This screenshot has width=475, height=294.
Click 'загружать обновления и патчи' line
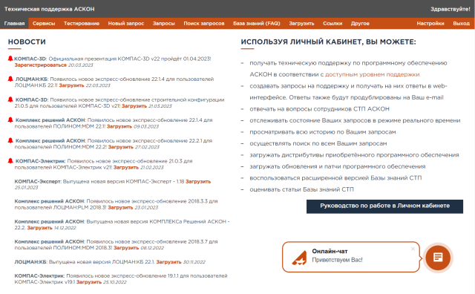(x=338, y=166)
